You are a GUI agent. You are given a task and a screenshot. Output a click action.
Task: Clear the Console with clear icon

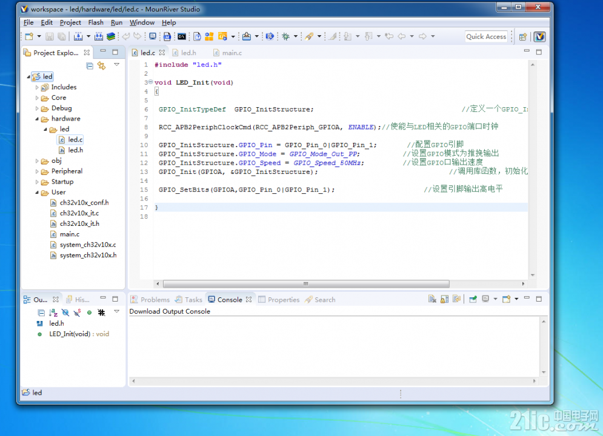(432, 299)
